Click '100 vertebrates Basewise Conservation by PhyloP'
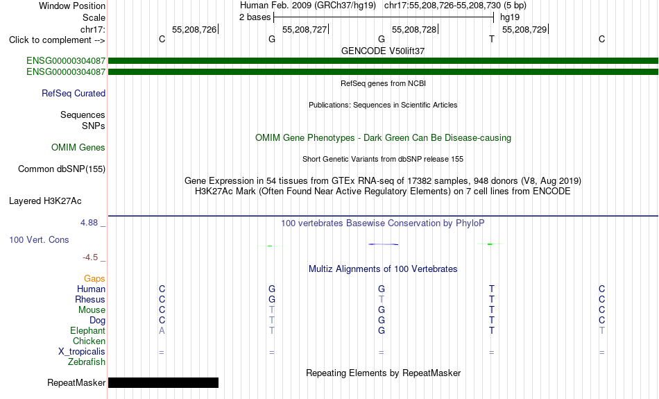 click(383, 223)
